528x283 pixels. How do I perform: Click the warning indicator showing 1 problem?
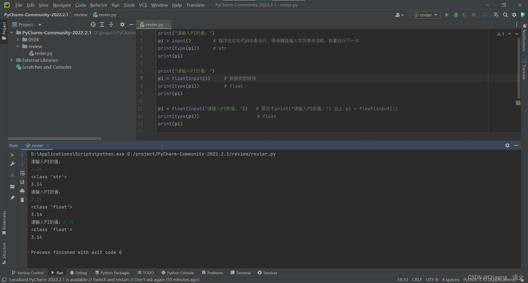501,34
